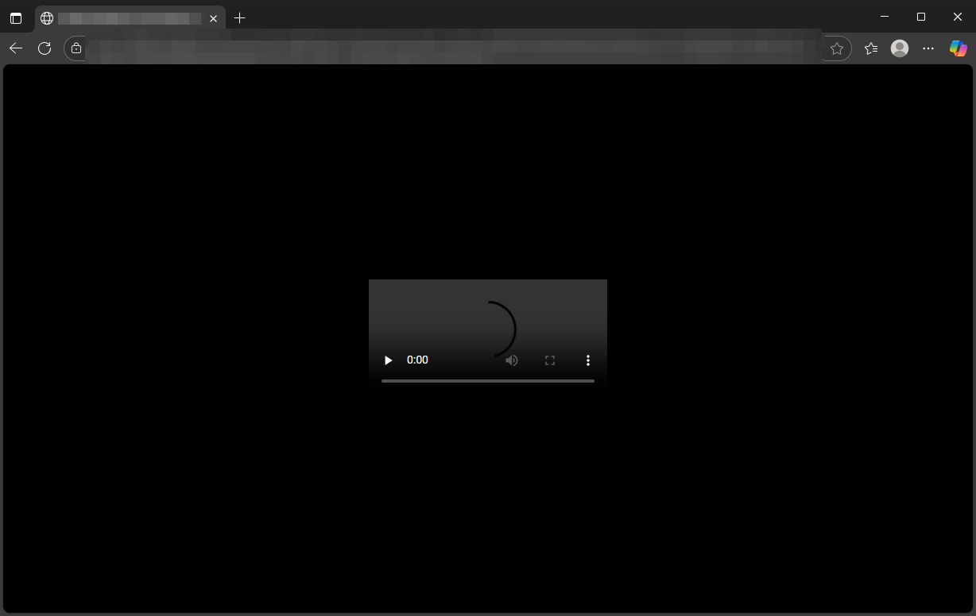Close the current browser tab

tap(213, 18)
